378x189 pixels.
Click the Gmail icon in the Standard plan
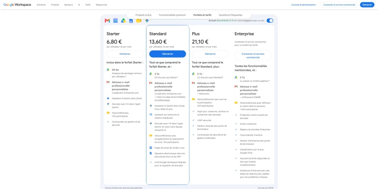click(151, 83)
